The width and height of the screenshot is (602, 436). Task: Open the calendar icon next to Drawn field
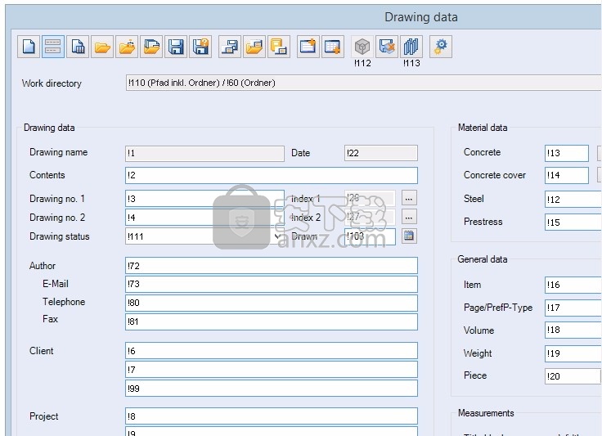click(x=409, y=236)
